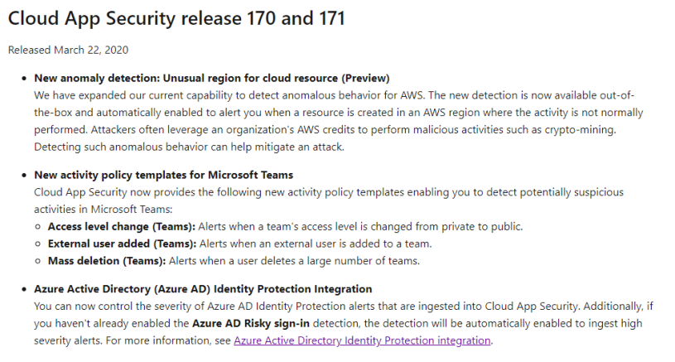Click the hollow bullet beside Mass deletion
This screenshot has width=675, height=362.
[38, 262]
